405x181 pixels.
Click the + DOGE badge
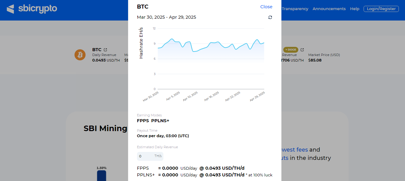click(291, 50)
